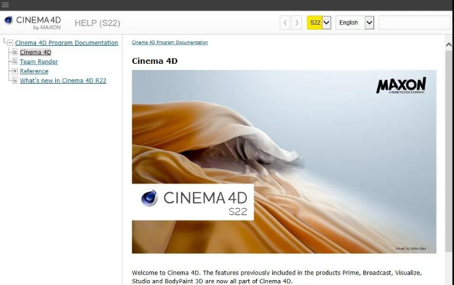Follow the breadcrumb Cinema 4D Program Documentation link
Image resolution: width=454 pixels, height=285 pixels.
coord(170,43)
